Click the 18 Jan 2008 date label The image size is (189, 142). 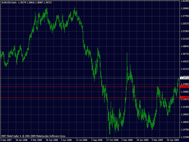tap(21, 140)
